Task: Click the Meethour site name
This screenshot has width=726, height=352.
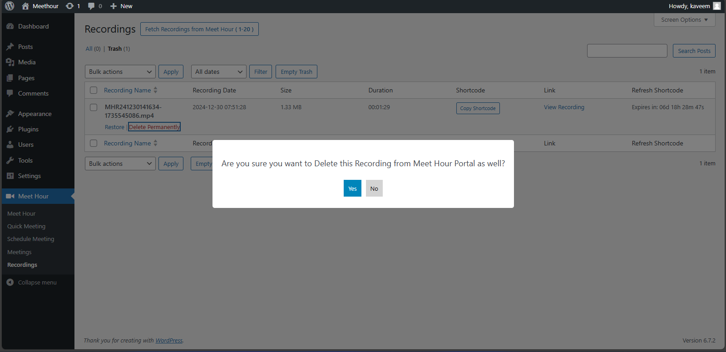Action: coord(45,6)
